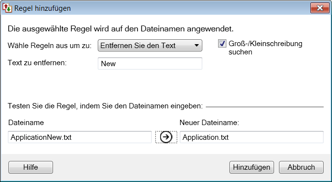
Task: Click the black dropdown arrow of rule selector
Action: [196, 46]
